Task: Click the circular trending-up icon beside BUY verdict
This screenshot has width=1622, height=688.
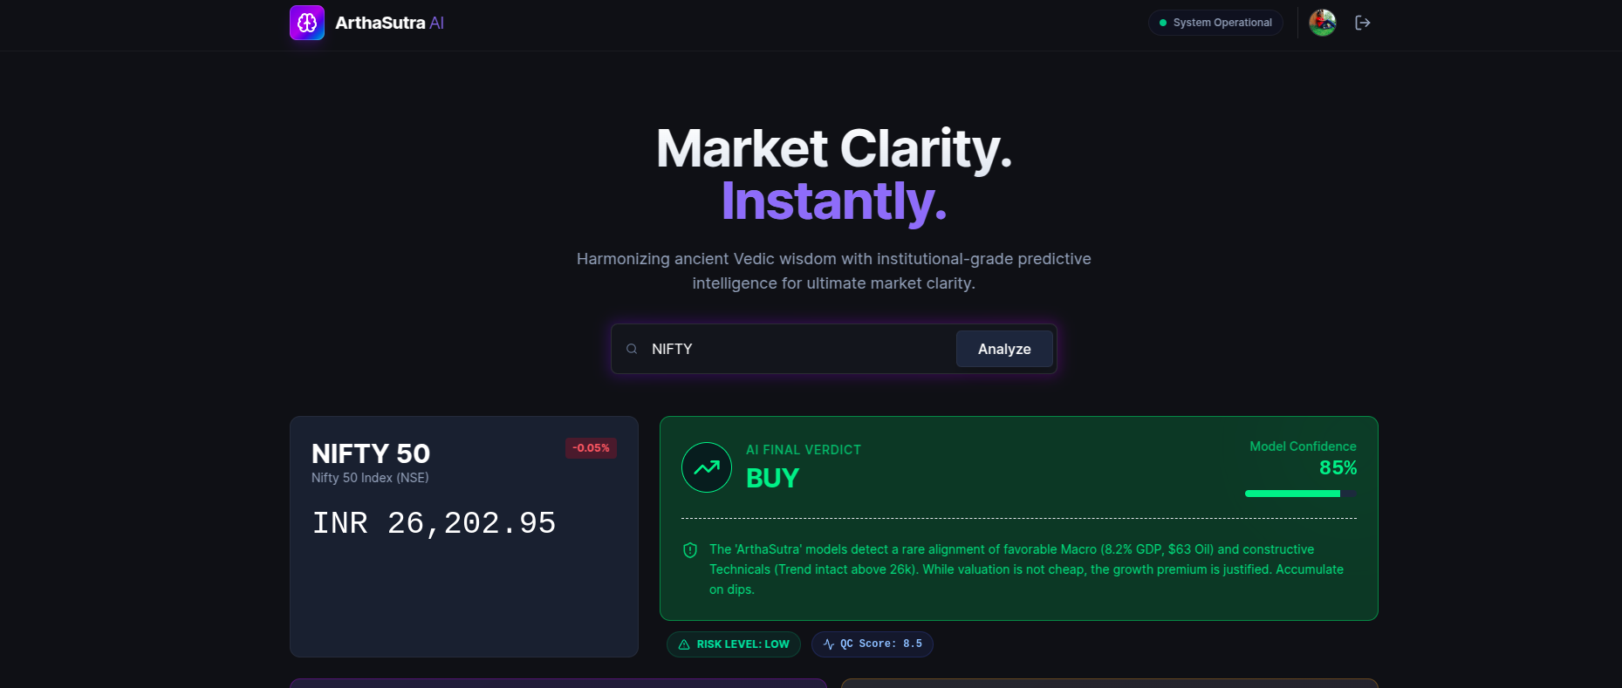Action: pos(706,467)
